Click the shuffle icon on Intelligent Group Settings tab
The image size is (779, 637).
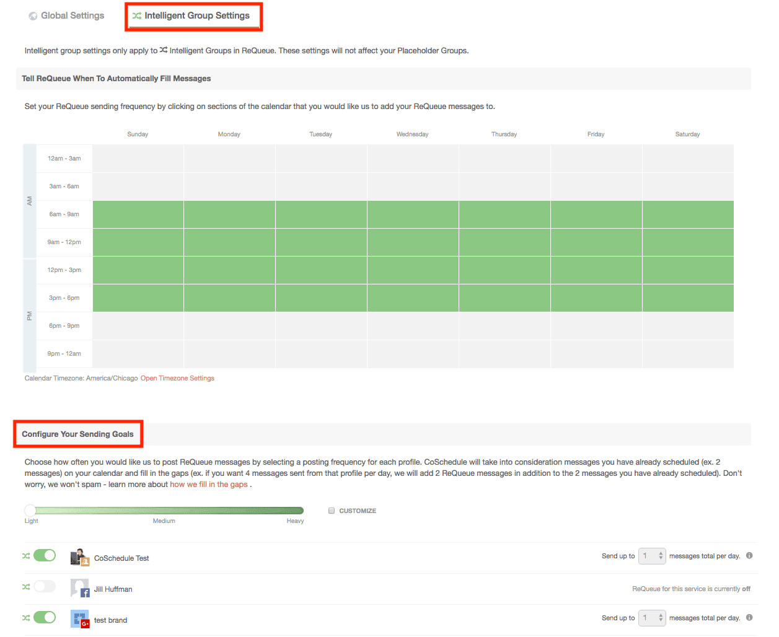click(137, 15)
